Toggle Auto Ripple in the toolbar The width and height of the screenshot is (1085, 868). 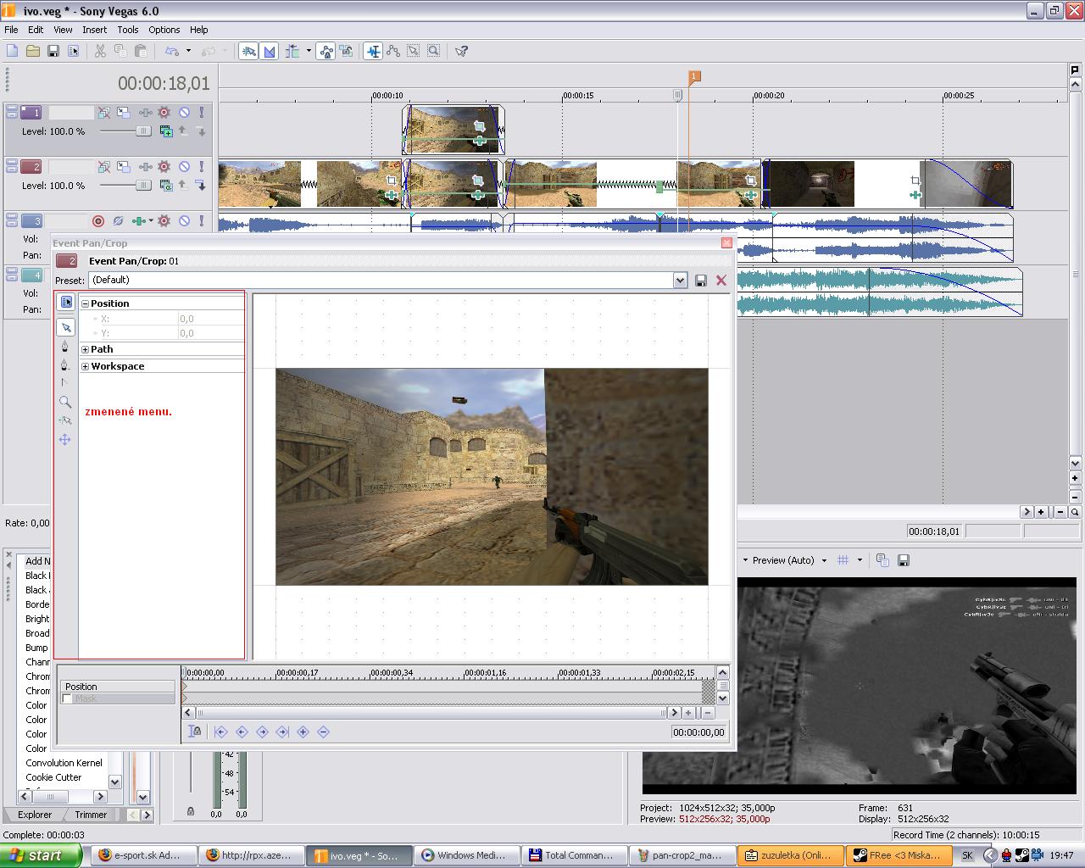tap(293, 51)
